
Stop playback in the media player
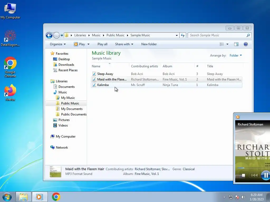pyautogui.click(x=243, y=175)
